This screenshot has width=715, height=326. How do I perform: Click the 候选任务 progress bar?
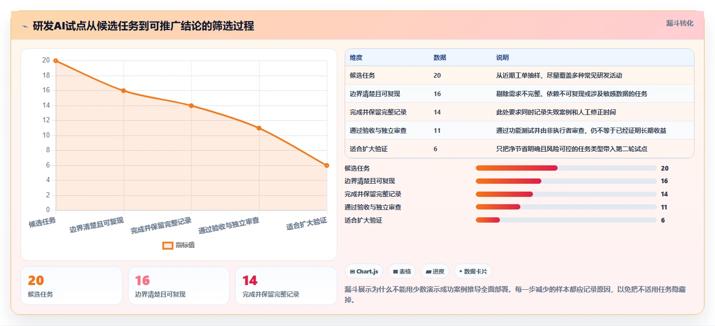tap(566, 168)
